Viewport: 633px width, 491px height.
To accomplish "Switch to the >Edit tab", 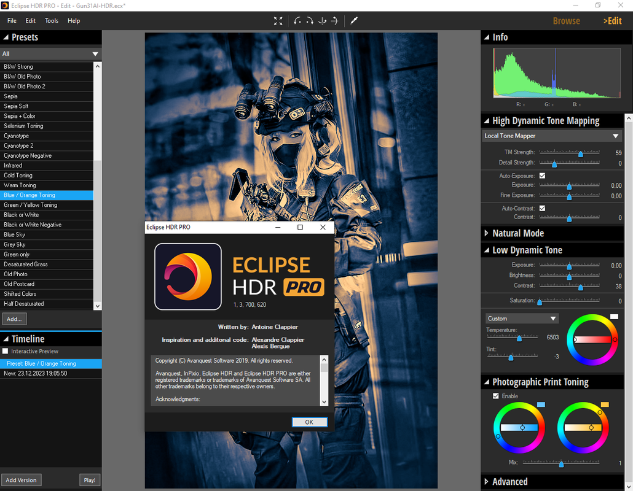I will [x=612, y=21].
